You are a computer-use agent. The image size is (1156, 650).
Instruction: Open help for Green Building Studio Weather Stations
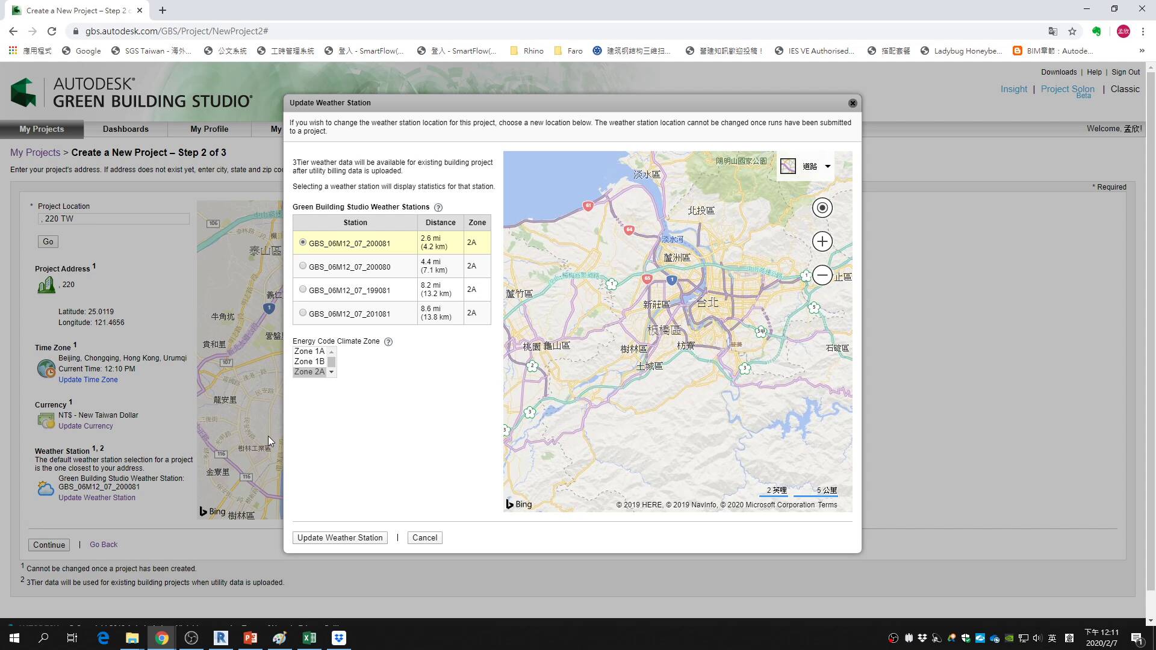click(x=438, y=208)
